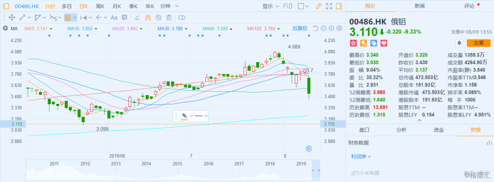Click the floating toolbar grip handle

(176, 116)
